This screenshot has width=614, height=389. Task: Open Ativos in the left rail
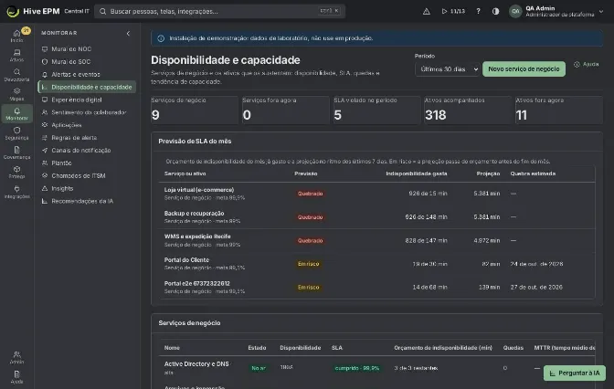point(16,55)
